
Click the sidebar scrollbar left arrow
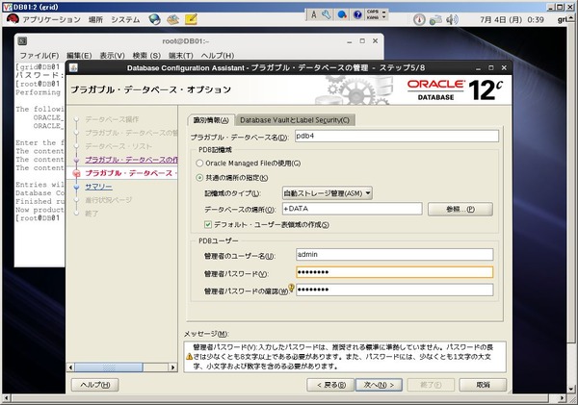pyautogui.click(x=70, y=367)
